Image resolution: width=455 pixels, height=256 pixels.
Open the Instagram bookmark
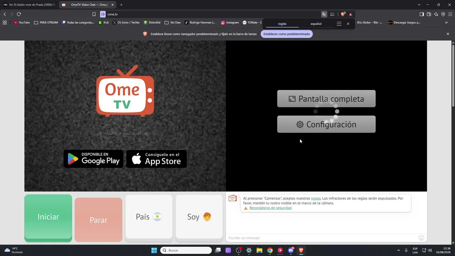point(230,22)
